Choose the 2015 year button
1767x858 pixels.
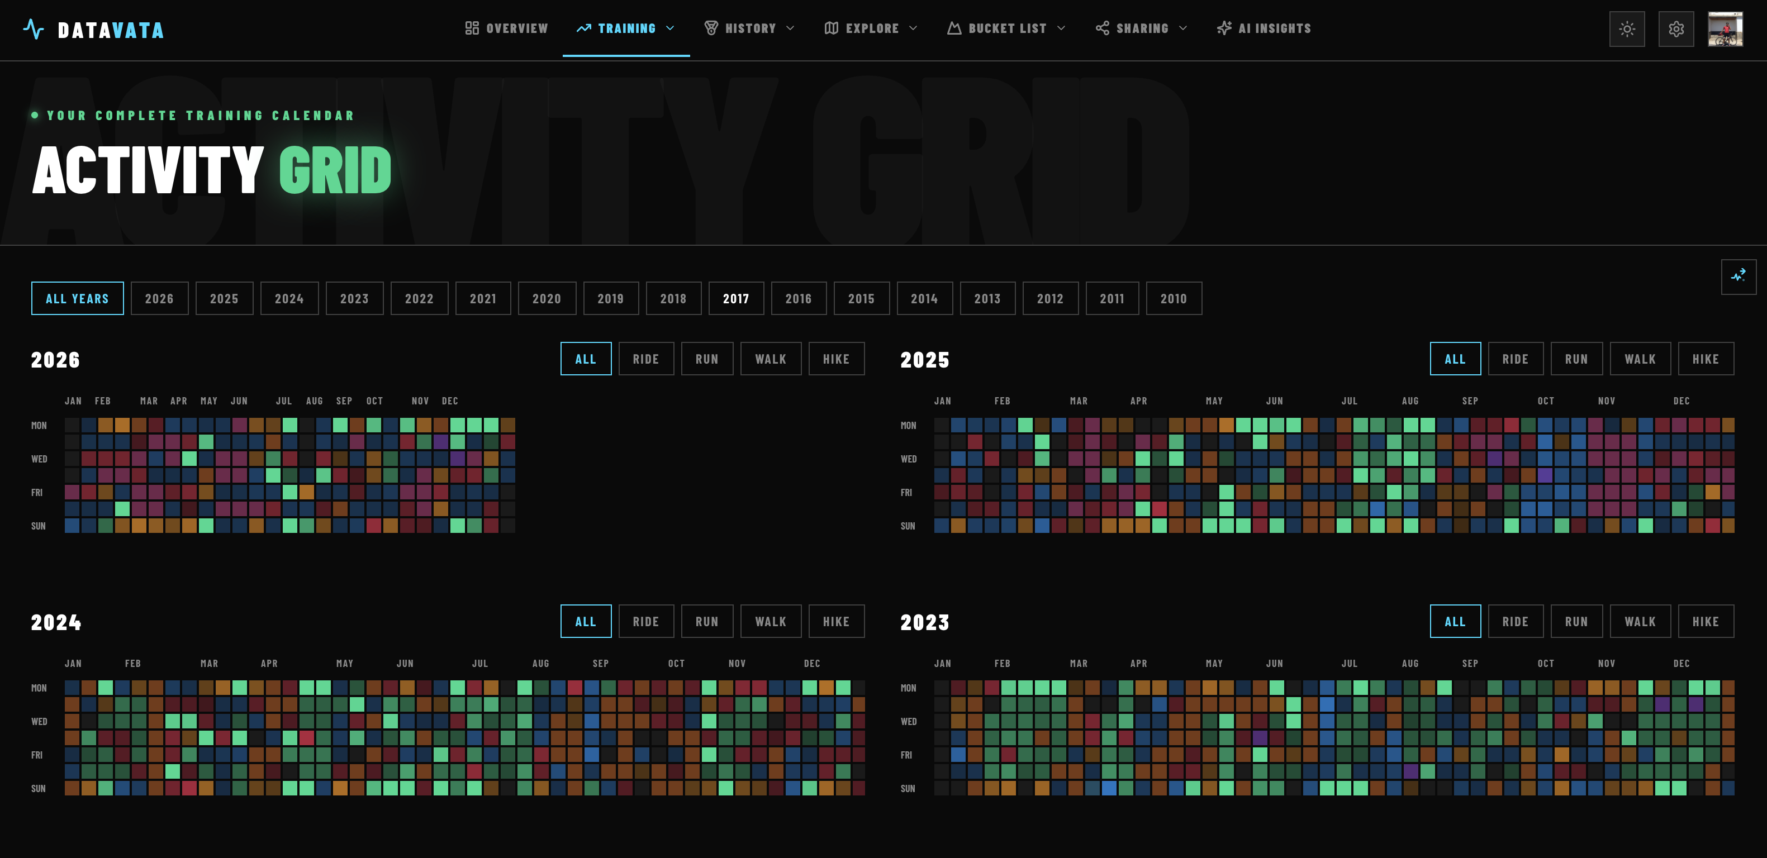click(x=862, y=298)
